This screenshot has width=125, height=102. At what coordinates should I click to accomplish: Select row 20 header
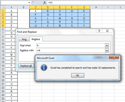point(3,80)
